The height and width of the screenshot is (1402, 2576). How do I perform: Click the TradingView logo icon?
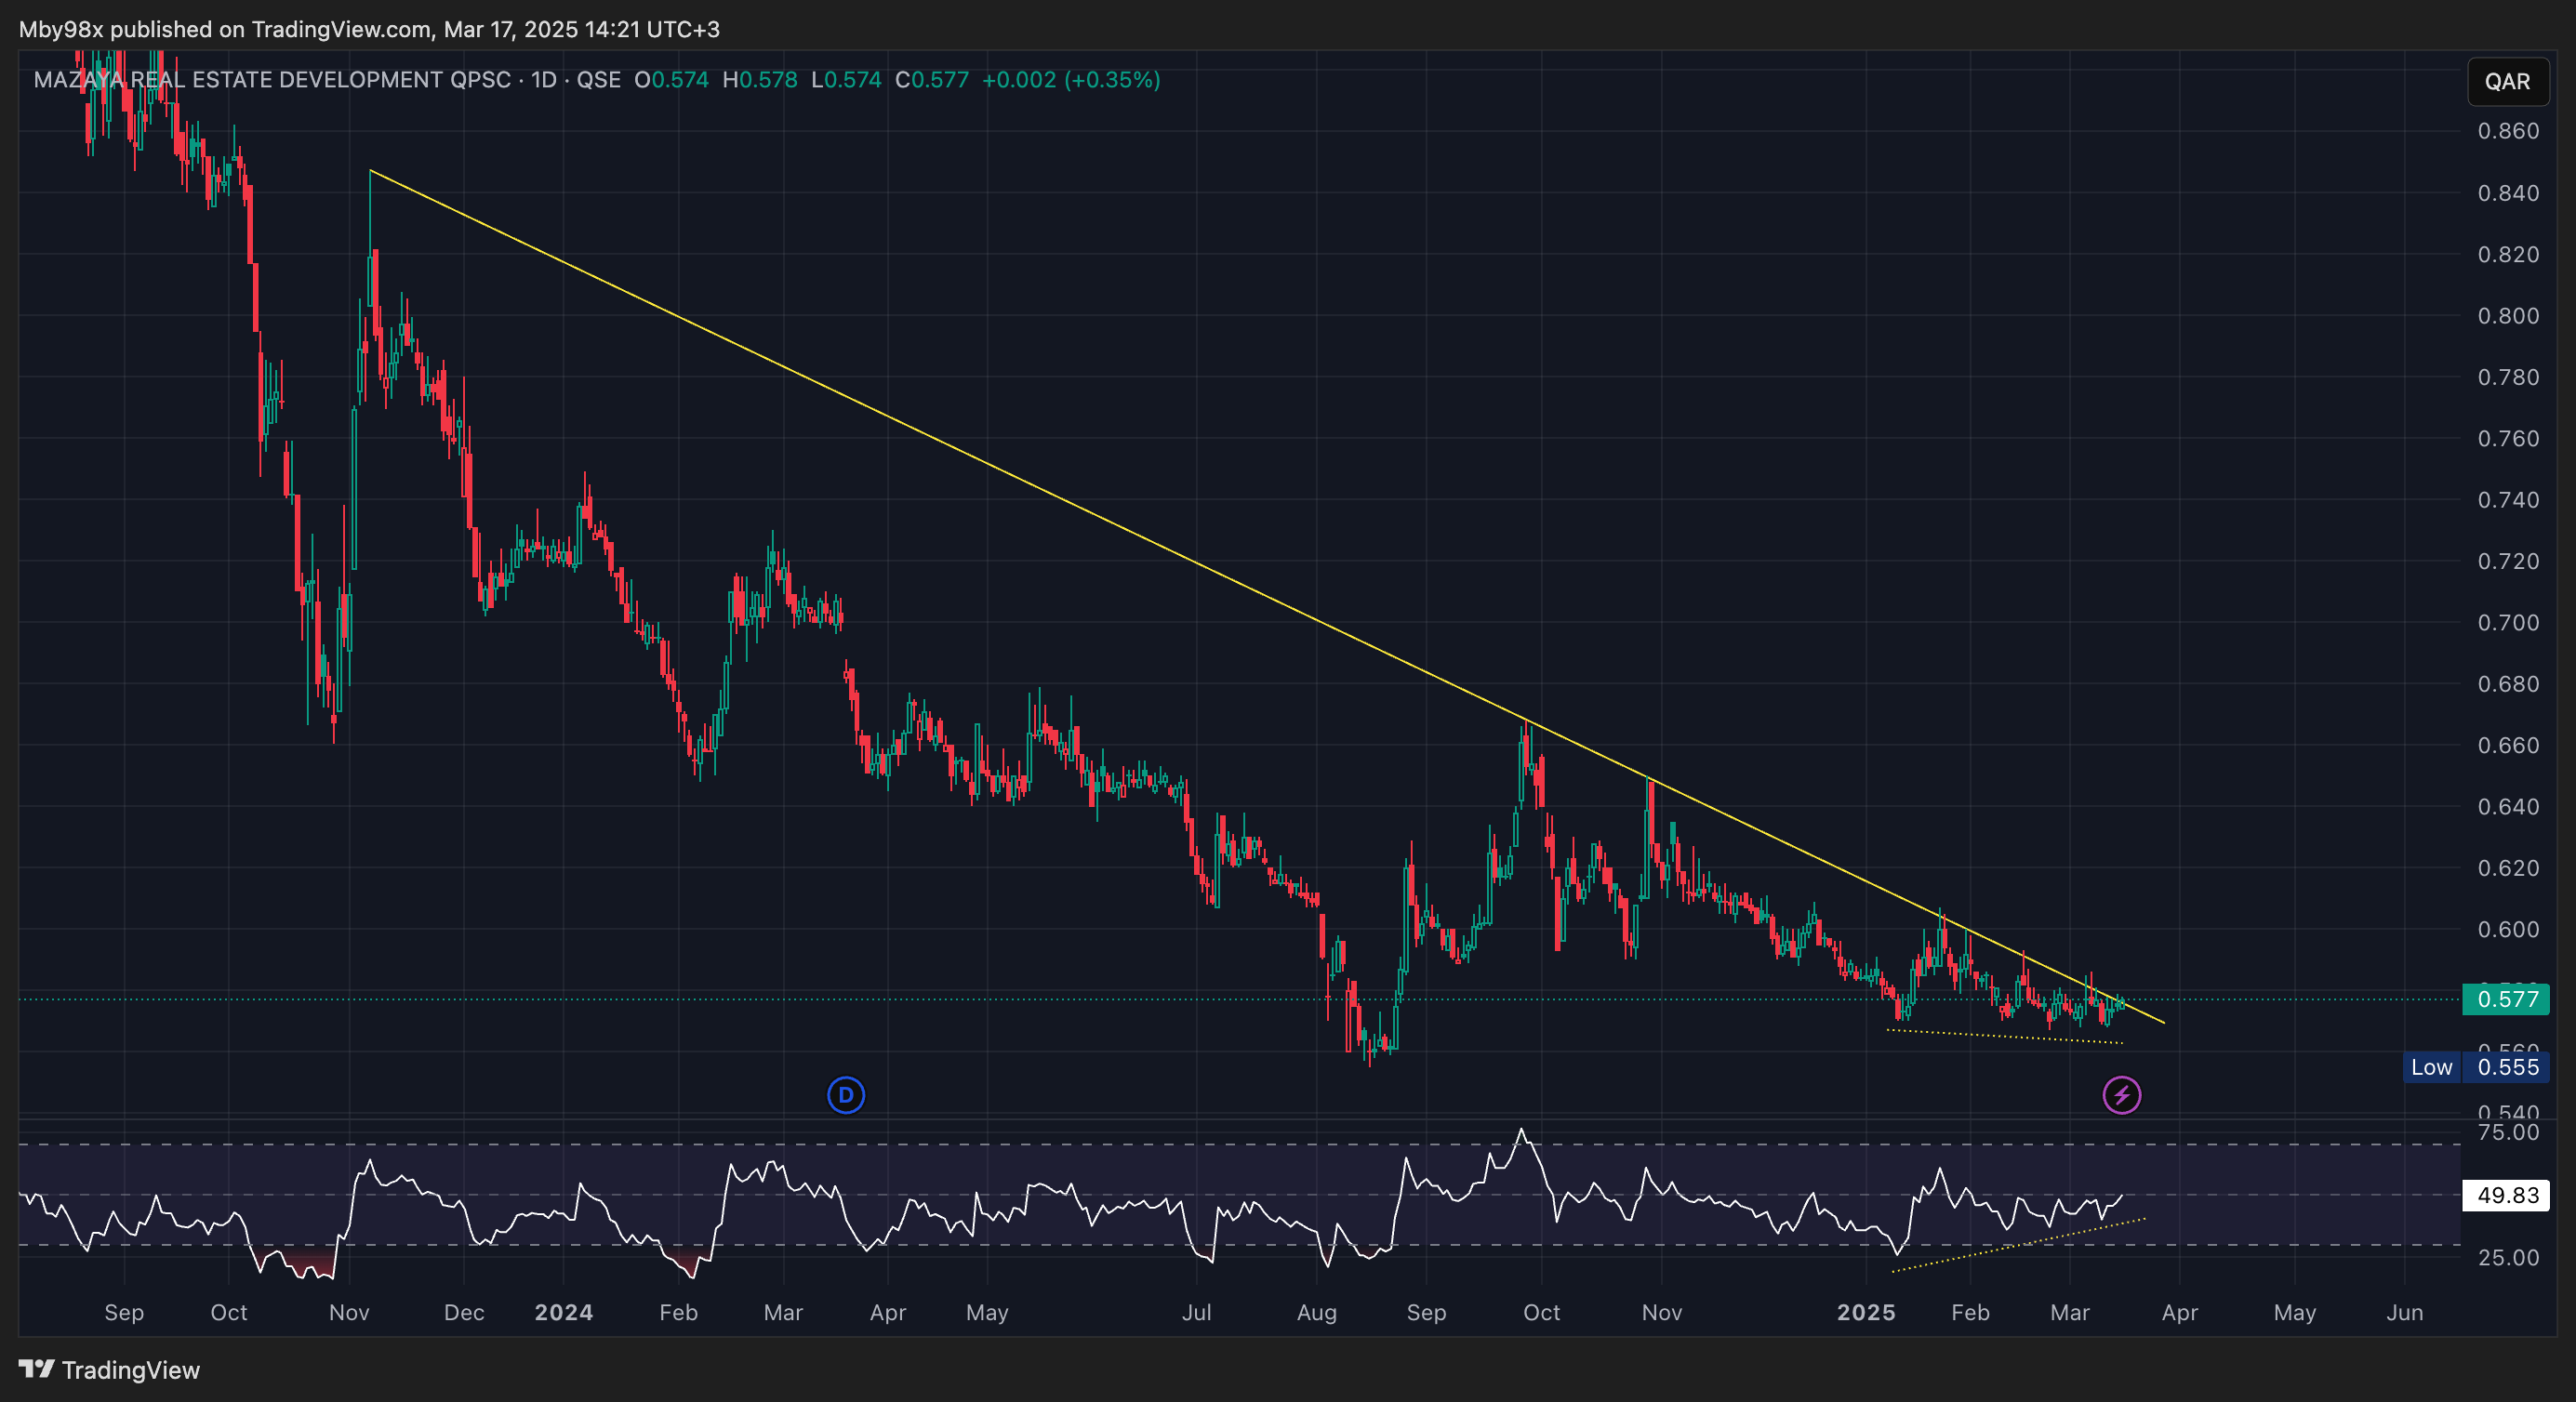[36, 1369]
